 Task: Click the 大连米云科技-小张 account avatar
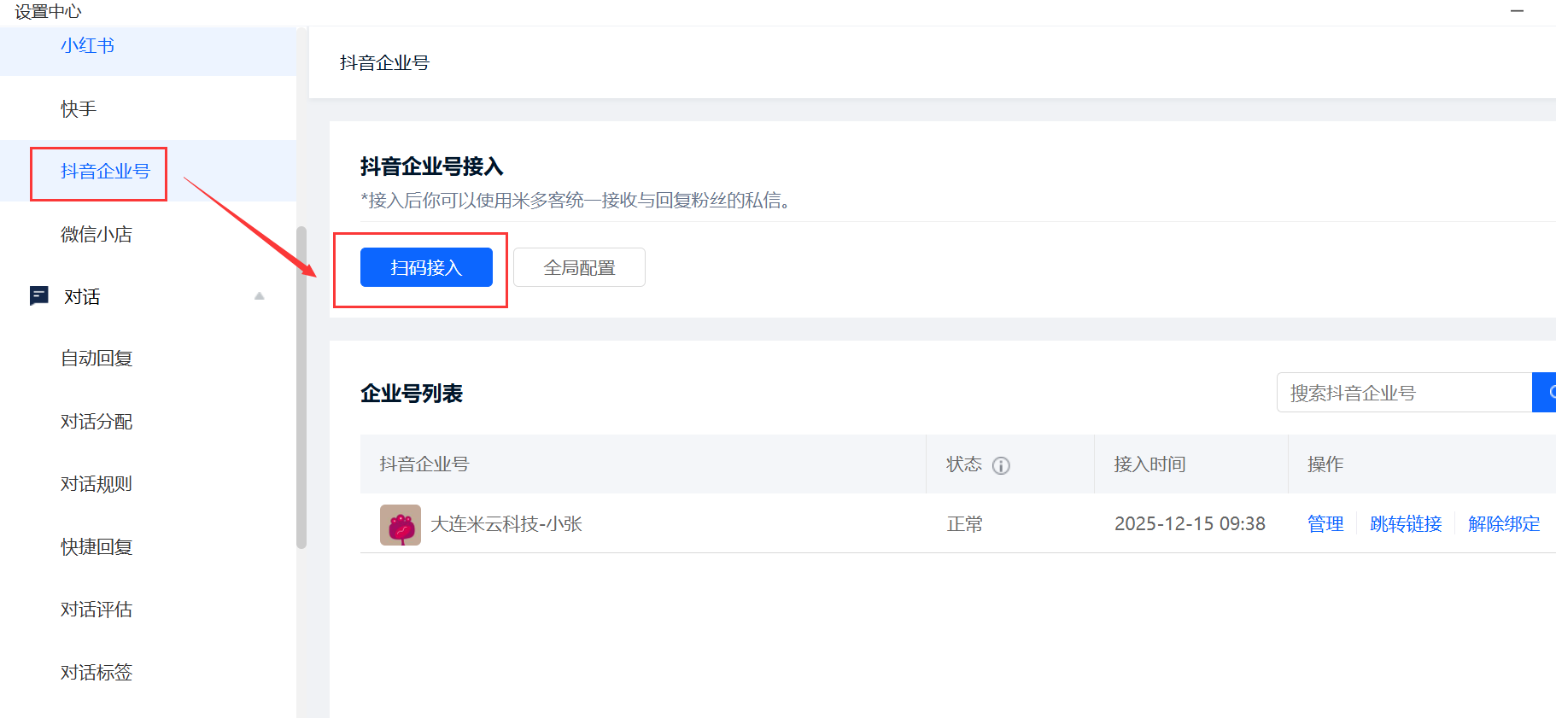pos(400,524)
